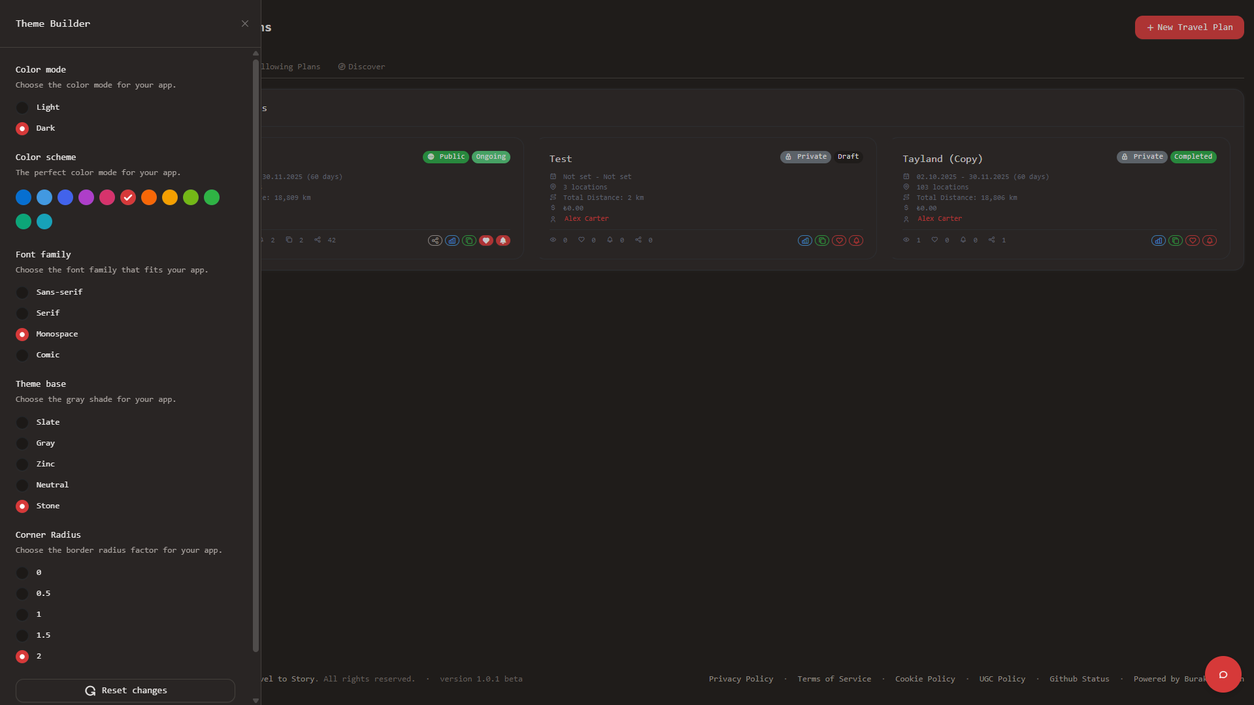Switch to the Discover tab
1254x705 pixels.
point(361,67)
